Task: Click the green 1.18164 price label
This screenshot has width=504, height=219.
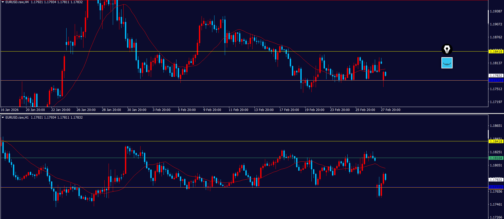Action: pyautogui.click(x=496, y=158)
